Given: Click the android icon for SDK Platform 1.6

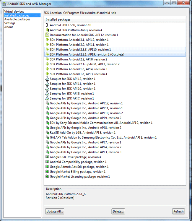Looking at the screenshot, I should [x=47, y=69].
